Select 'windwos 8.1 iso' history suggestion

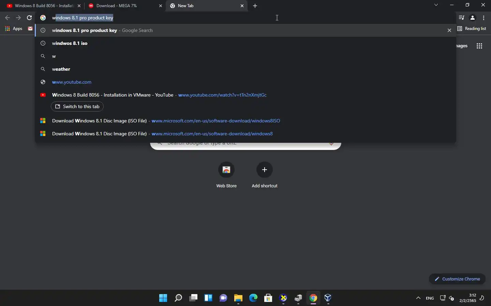tap(245, 43)
